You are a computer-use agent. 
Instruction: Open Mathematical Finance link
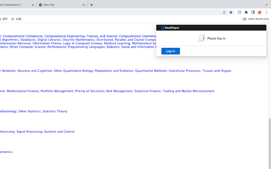point(23,91)
